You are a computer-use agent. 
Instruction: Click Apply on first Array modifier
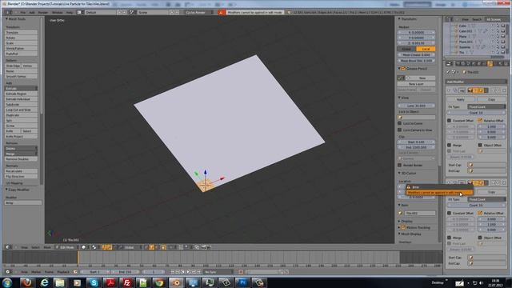[x=461, y=99]
